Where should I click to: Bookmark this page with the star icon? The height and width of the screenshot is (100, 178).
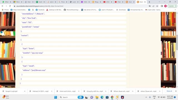click(x=157, y=6)
